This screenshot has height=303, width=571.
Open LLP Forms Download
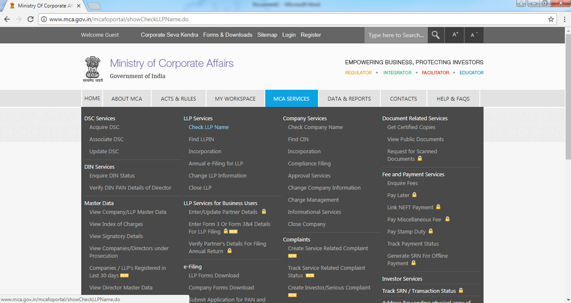tap(214, 275)
